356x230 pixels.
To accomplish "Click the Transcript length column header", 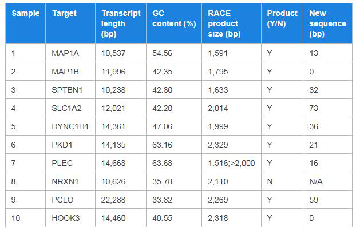I will (121, 23).
